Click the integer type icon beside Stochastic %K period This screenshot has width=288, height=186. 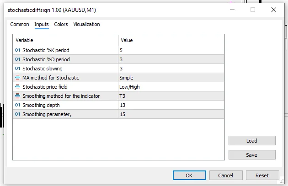[x=17, y=50]
